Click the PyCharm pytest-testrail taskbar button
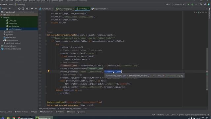The width and height of the screenshot is (211, 119). point(44,118)
